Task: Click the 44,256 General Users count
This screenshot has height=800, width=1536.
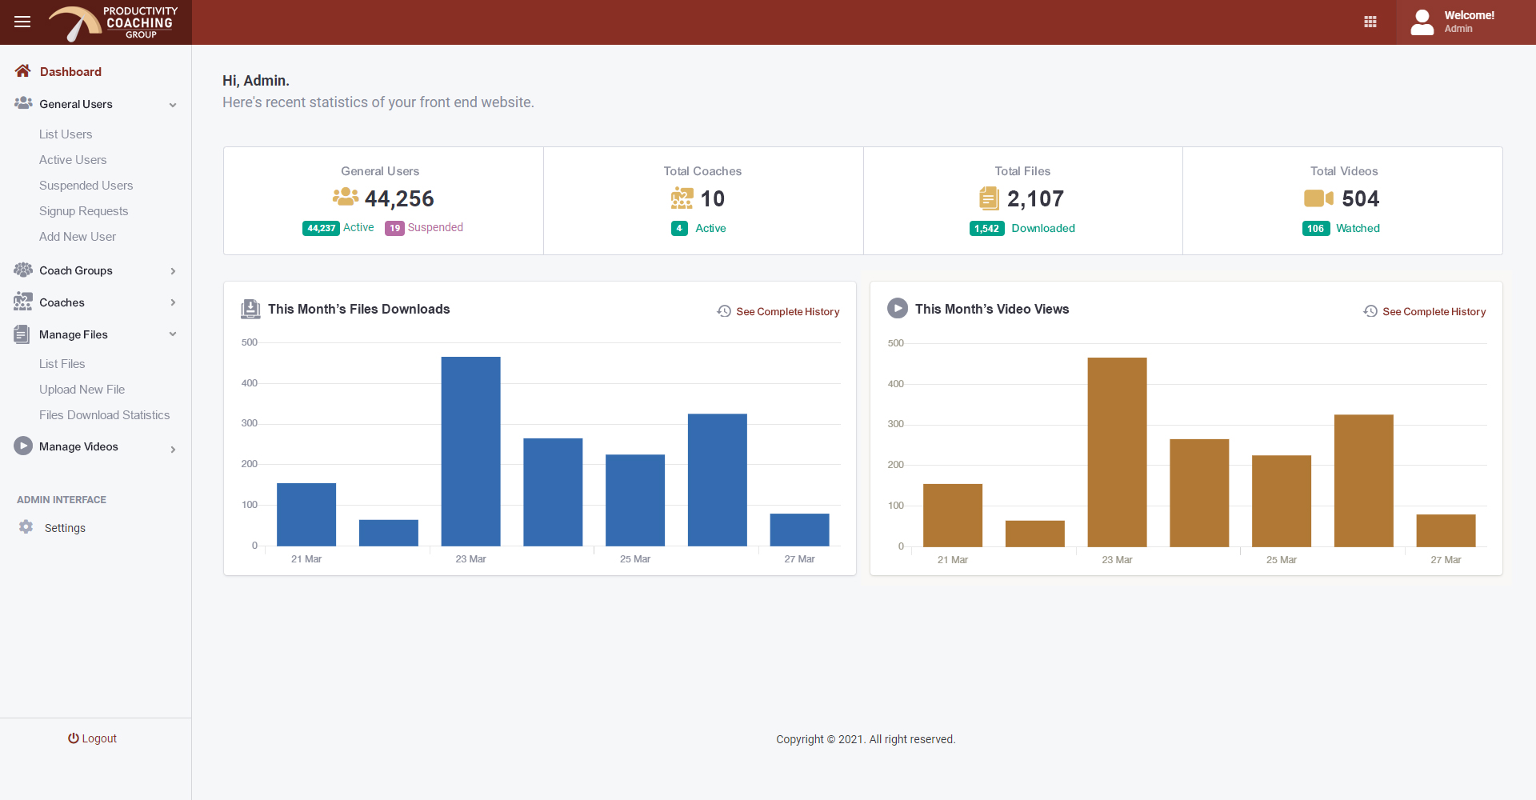Action: (399, 198)
